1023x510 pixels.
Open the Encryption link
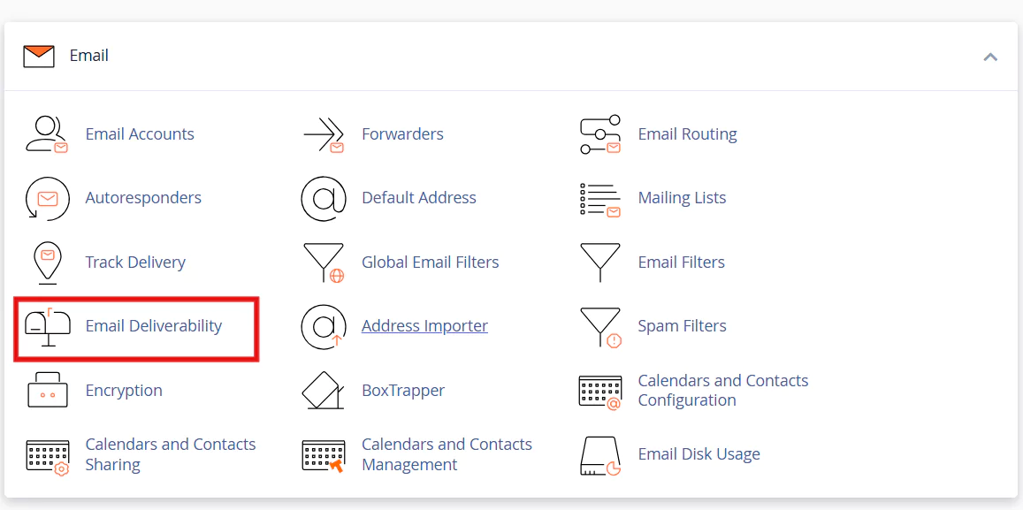(124, 391)
